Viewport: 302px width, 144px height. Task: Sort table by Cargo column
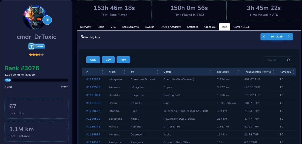tap(187, 72)
